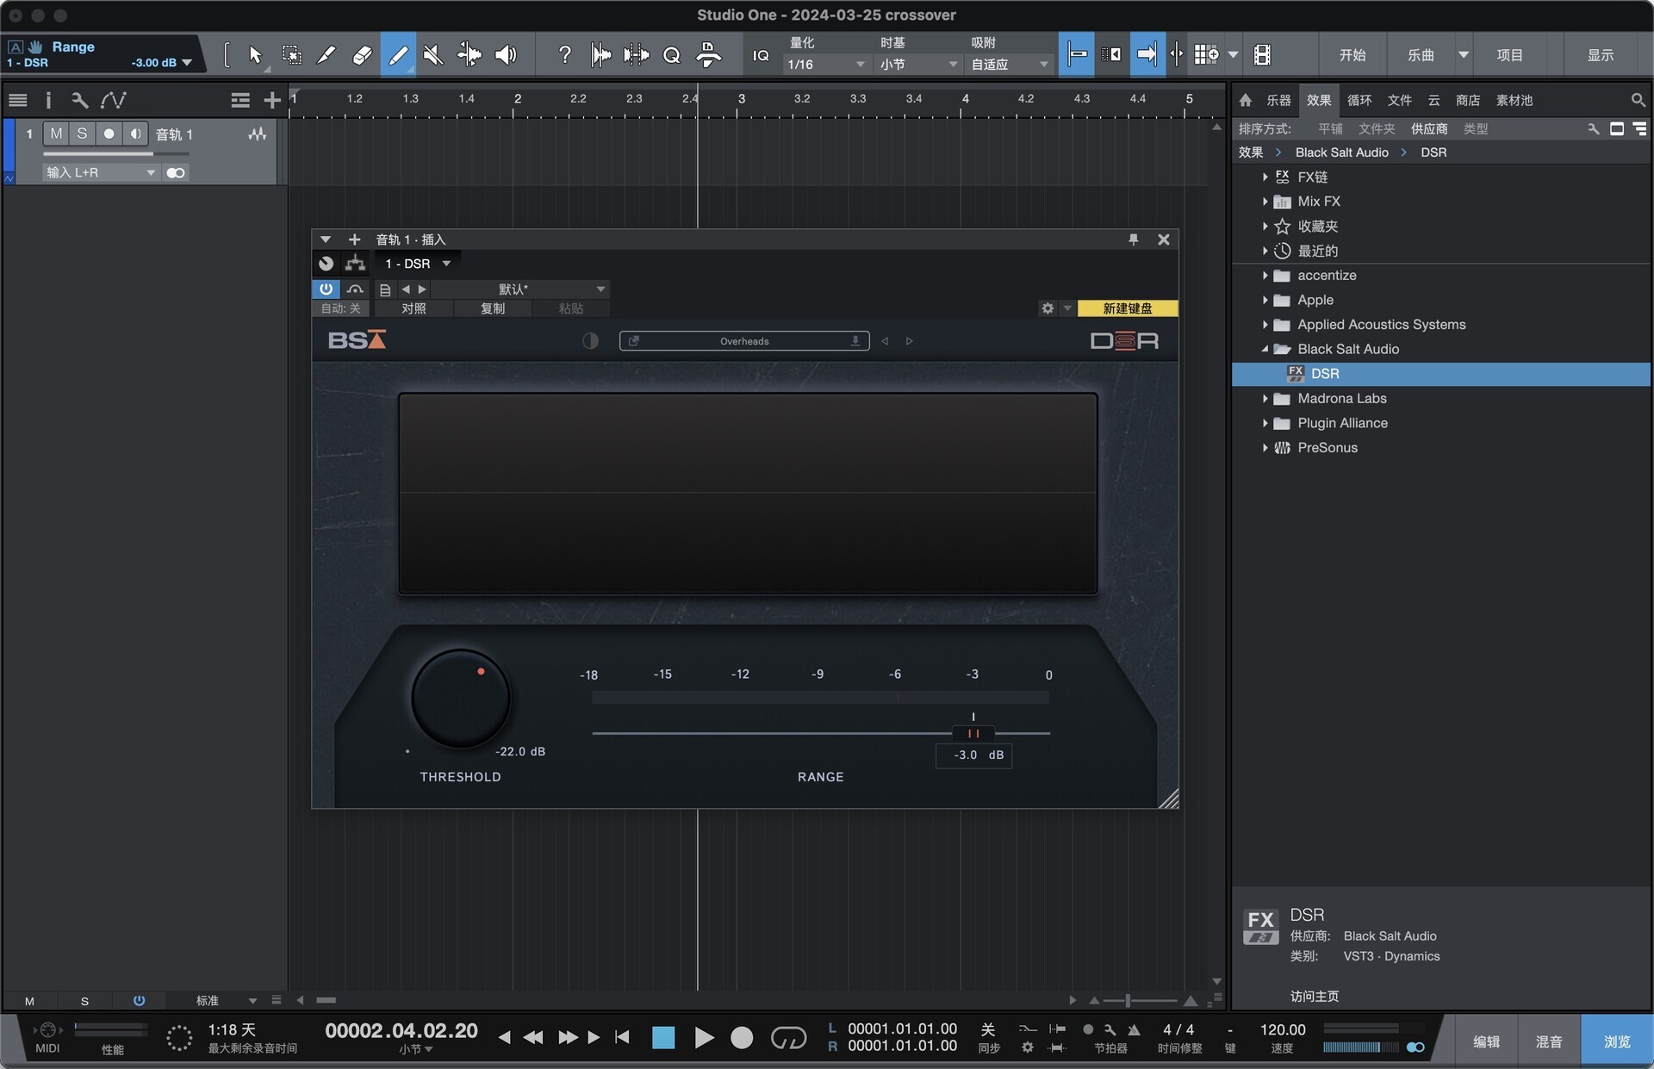Select the Mute tool icon
1654x1069 pixels.
point(433,55)
